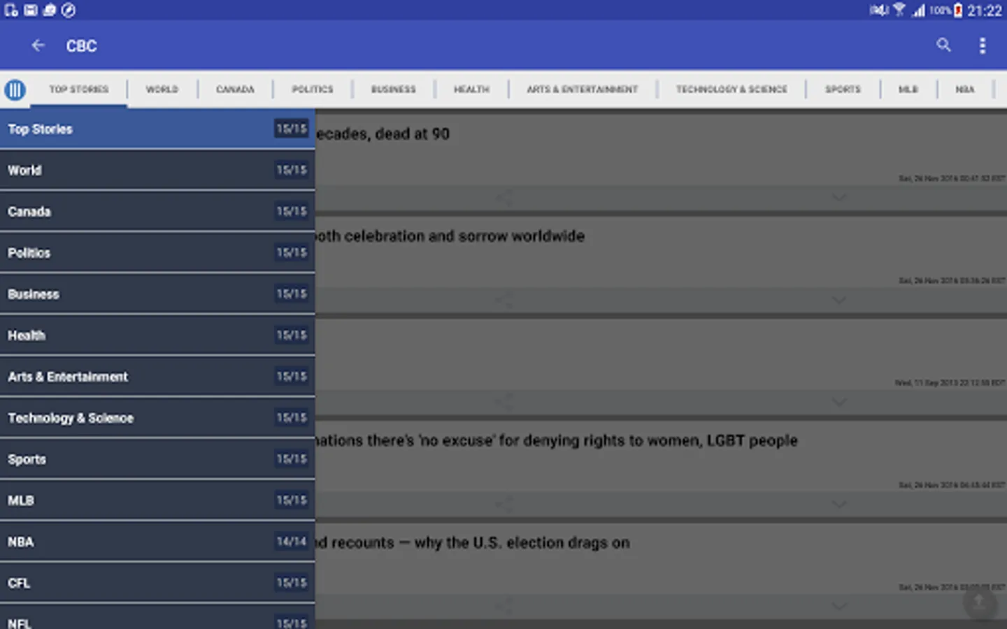
Task: Click the 15/15 count badge for Top Stories
Action: tap(292, 129)
